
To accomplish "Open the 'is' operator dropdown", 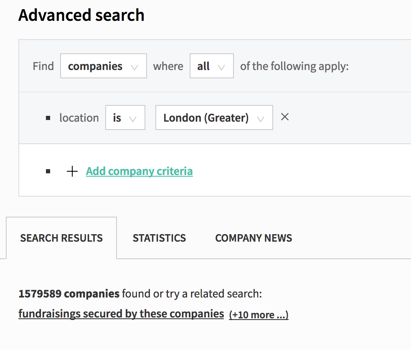I will [125, 117].
